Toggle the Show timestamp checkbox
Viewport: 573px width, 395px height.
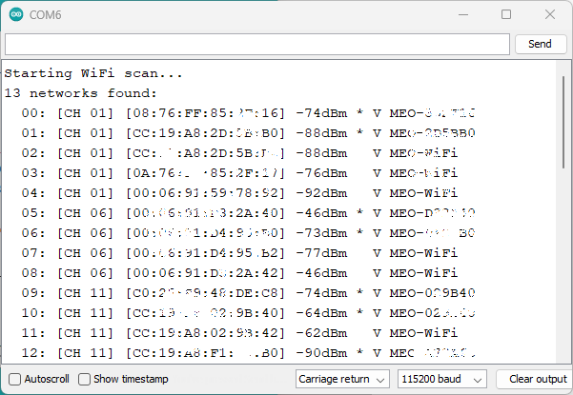[x=85, y=379]
